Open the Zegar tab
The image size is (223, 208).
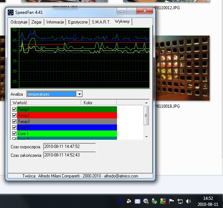tap(37, 22)
